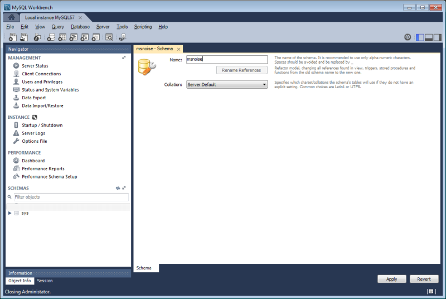446x299 pixels.
Task: Open Data Export
Action: [33, 98]
